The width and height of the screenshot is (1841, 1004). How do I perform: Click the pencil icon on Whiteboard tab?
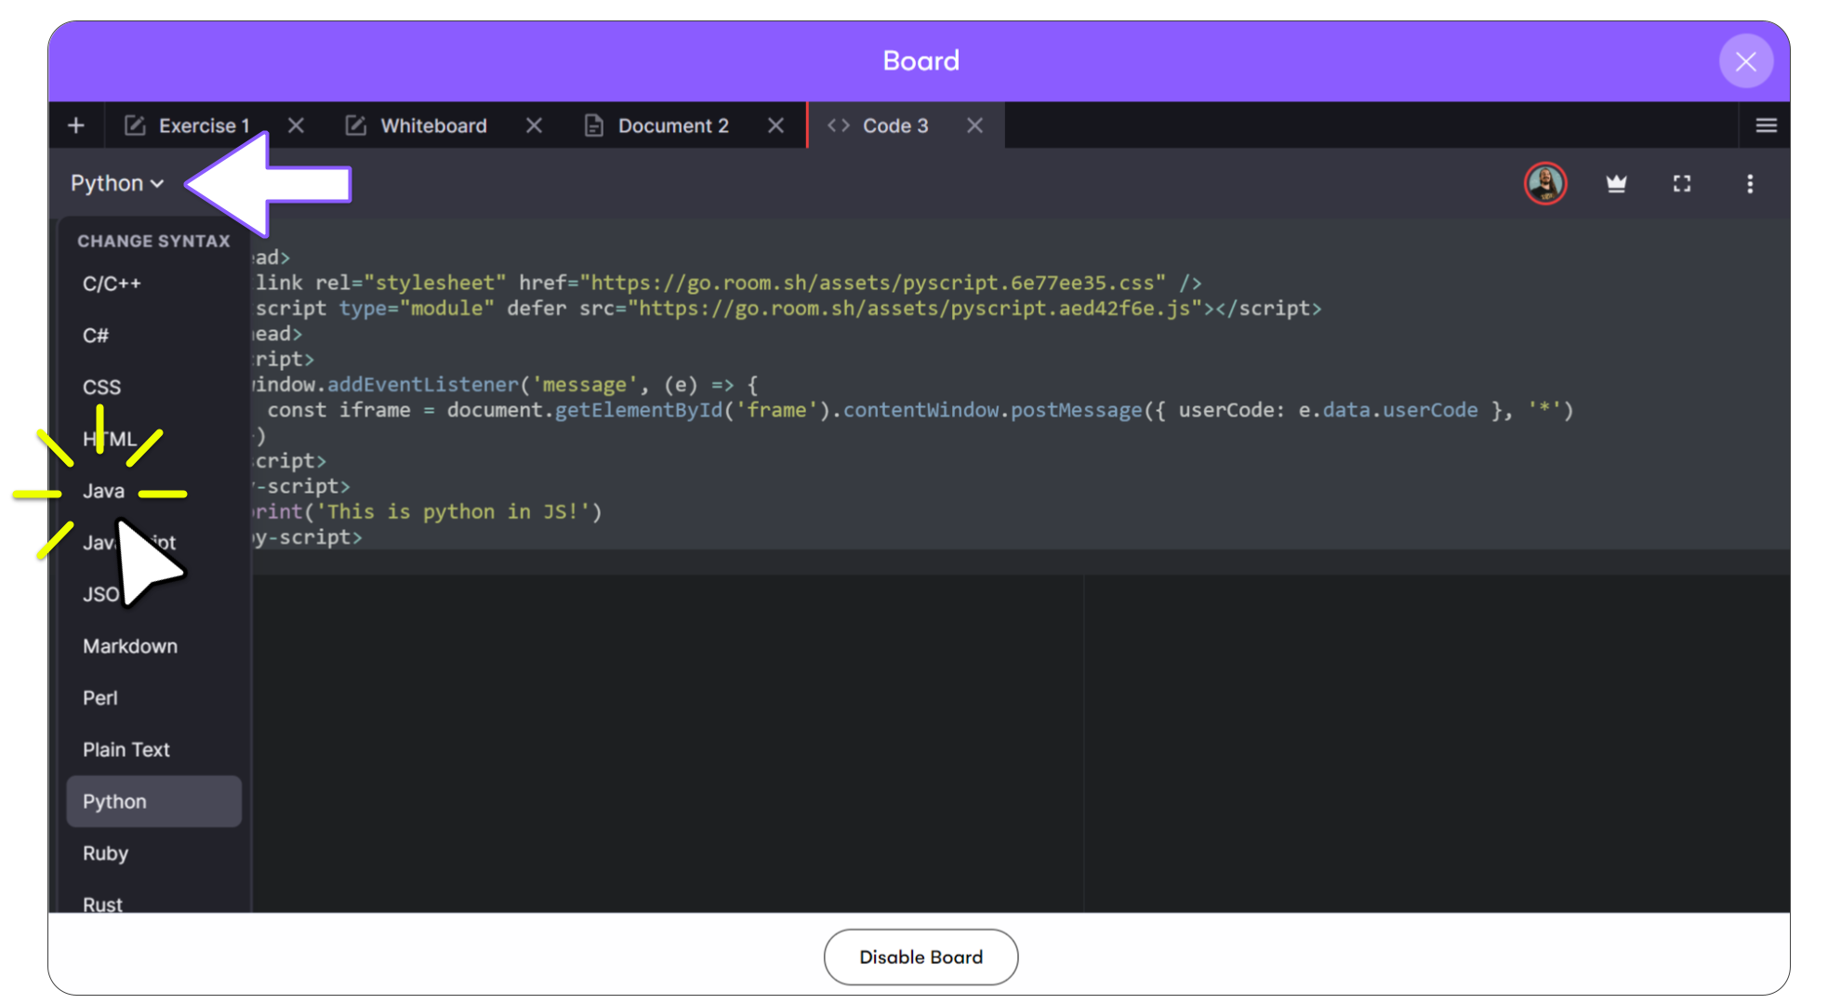[x=356, y=125]
